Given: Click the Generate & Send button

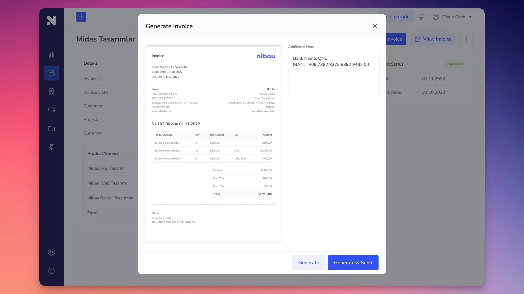Looking at the screenshot, I should [x=353, y=262].
